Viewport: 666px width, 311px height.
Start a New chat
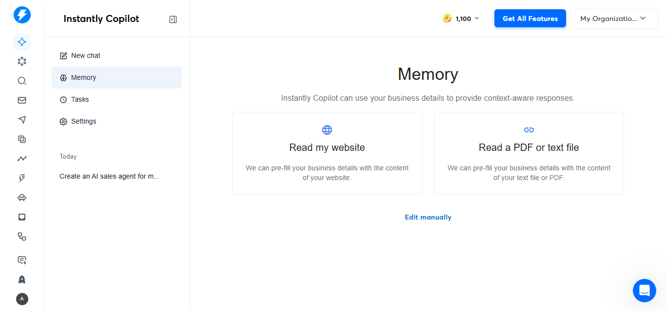[117, 55]
